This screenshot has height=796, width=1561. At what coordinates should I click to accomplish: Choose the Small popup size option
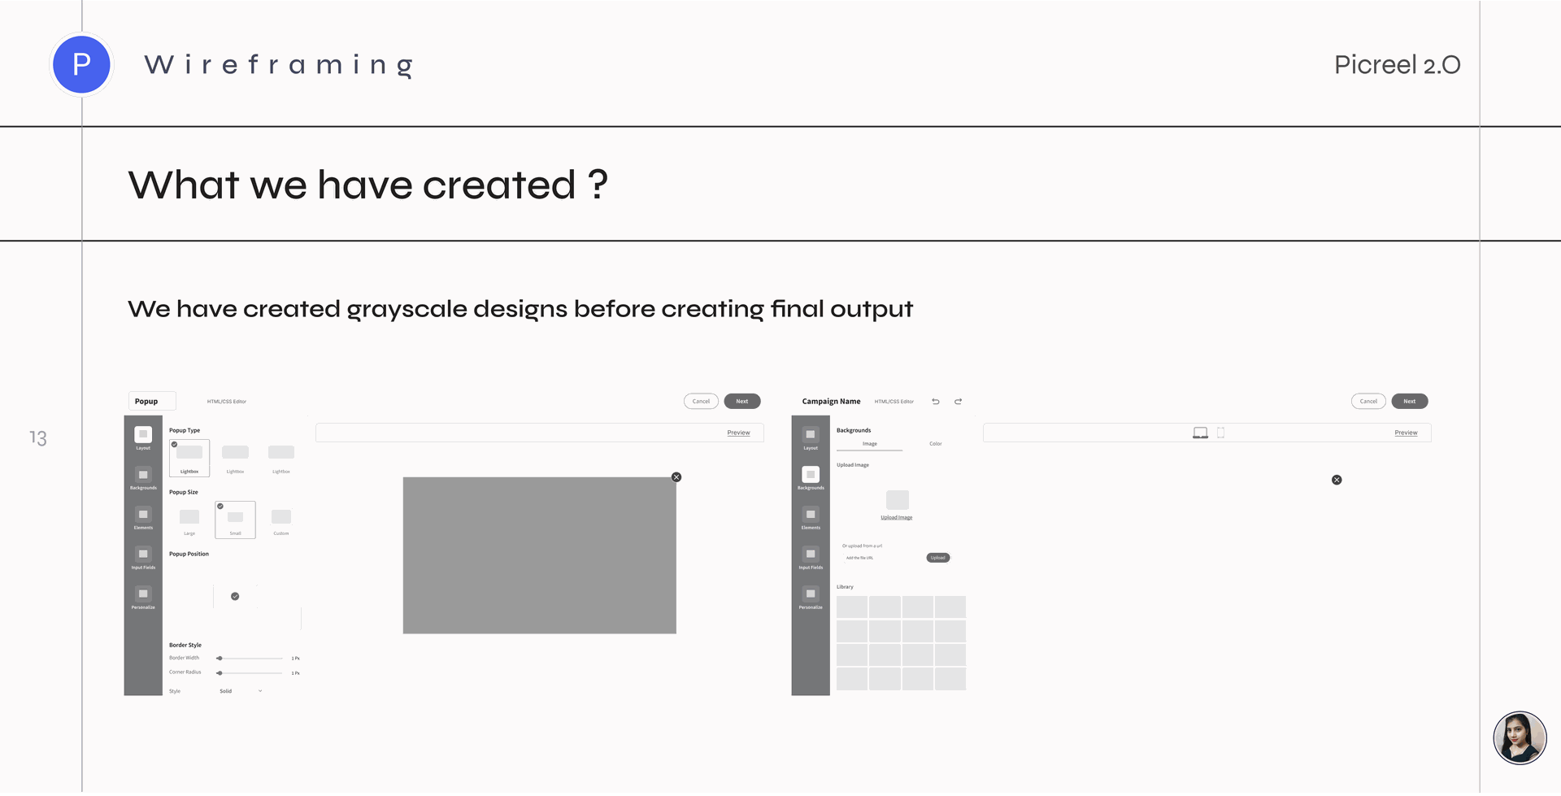tap(235, 520)
